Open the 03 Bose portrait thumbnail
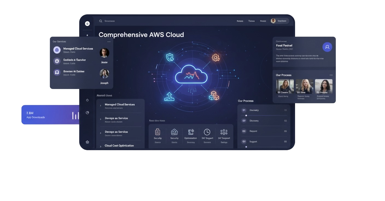The width and height of the screenshot is (385, 201). [304, 87]
